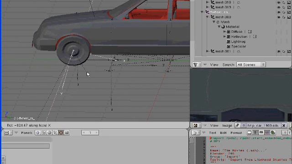Toggle visibility eye for mesh.019
This screenshot has height=164, width=292.
[279, 7]
